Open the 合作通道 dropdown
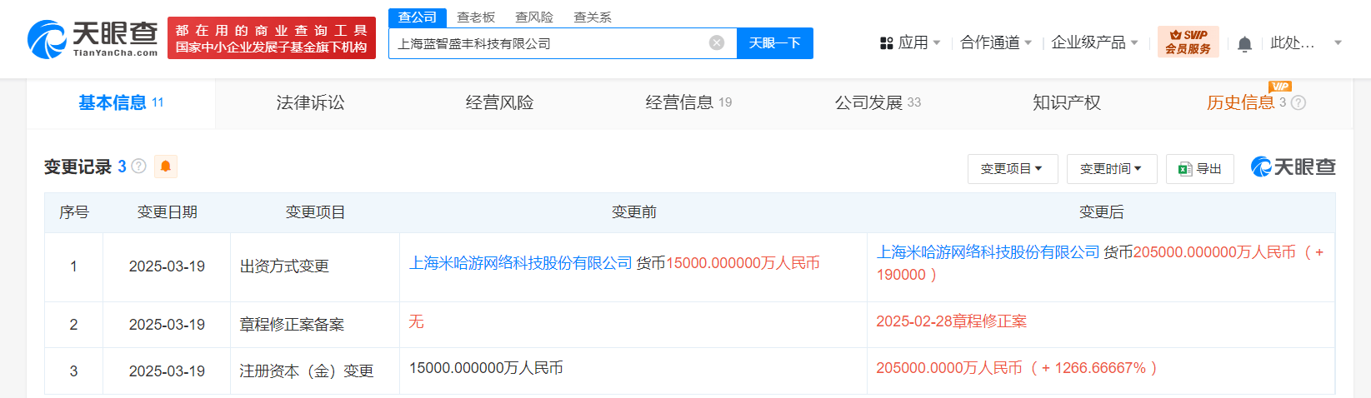Image resolution: width=1371 pixels, height=398 pixels. point(996,42)
